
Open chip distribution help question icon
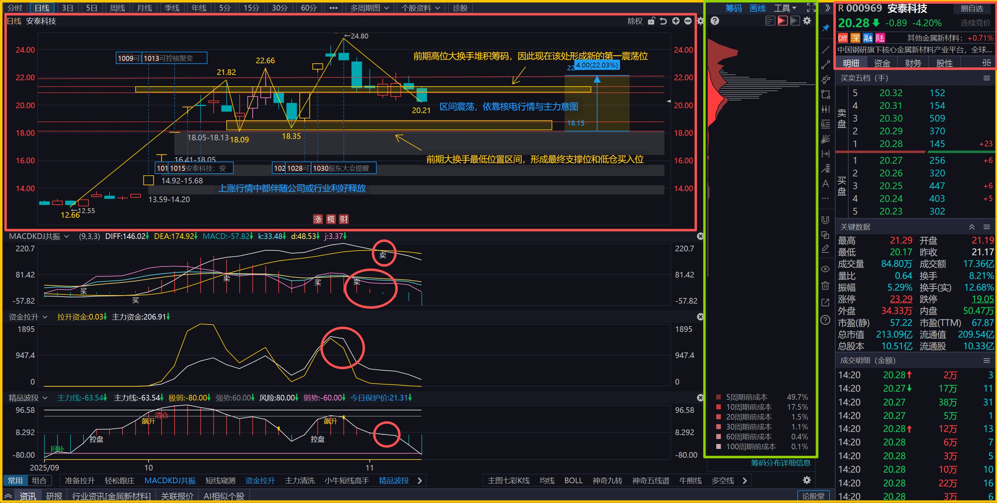pyautogui.click(x=715, y=21)
